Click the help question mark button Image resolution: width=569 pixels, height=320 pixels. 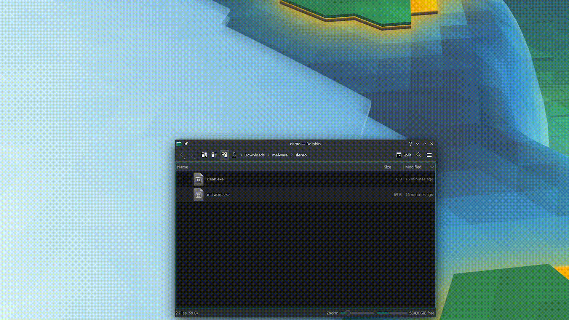coord(410,143)
